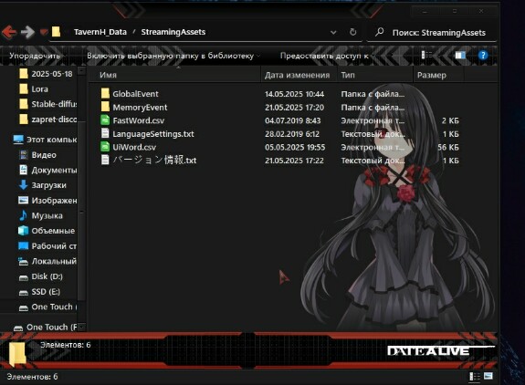Open Документы in the sidebar
Screen dimensions: 525x385
point(47,170)
